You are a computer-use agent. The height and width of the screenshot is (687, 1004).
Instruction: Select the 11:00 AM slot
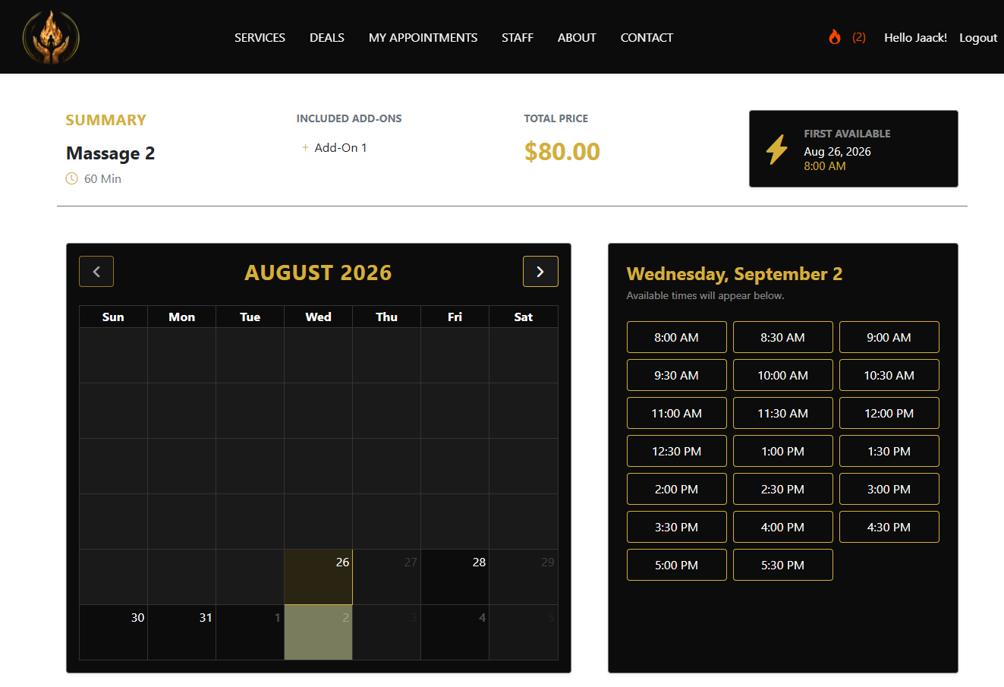point(677,413)
